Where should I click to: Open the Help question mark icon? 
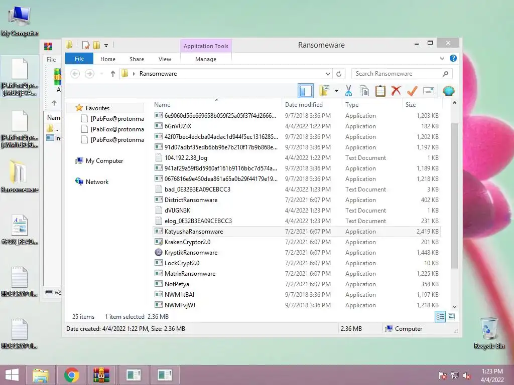click(x=453, y=58)
